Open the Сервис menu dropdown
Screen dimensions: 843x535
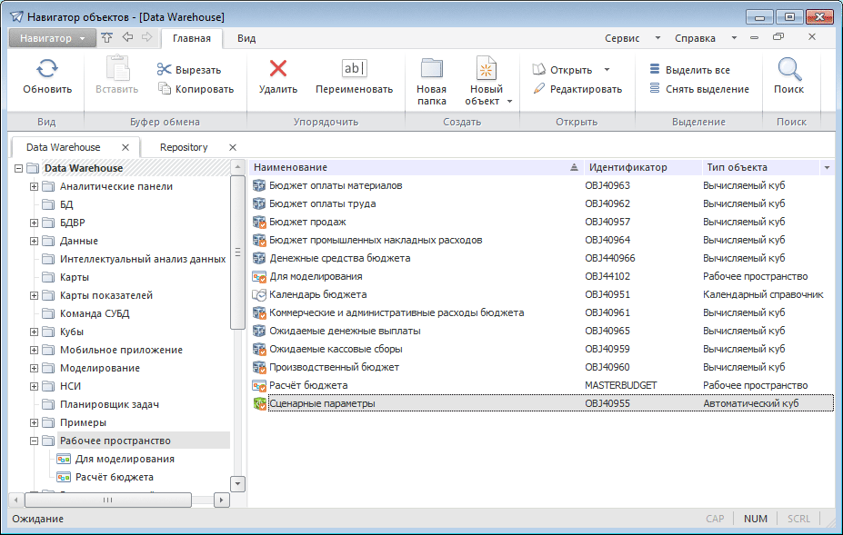click(657, 38)
